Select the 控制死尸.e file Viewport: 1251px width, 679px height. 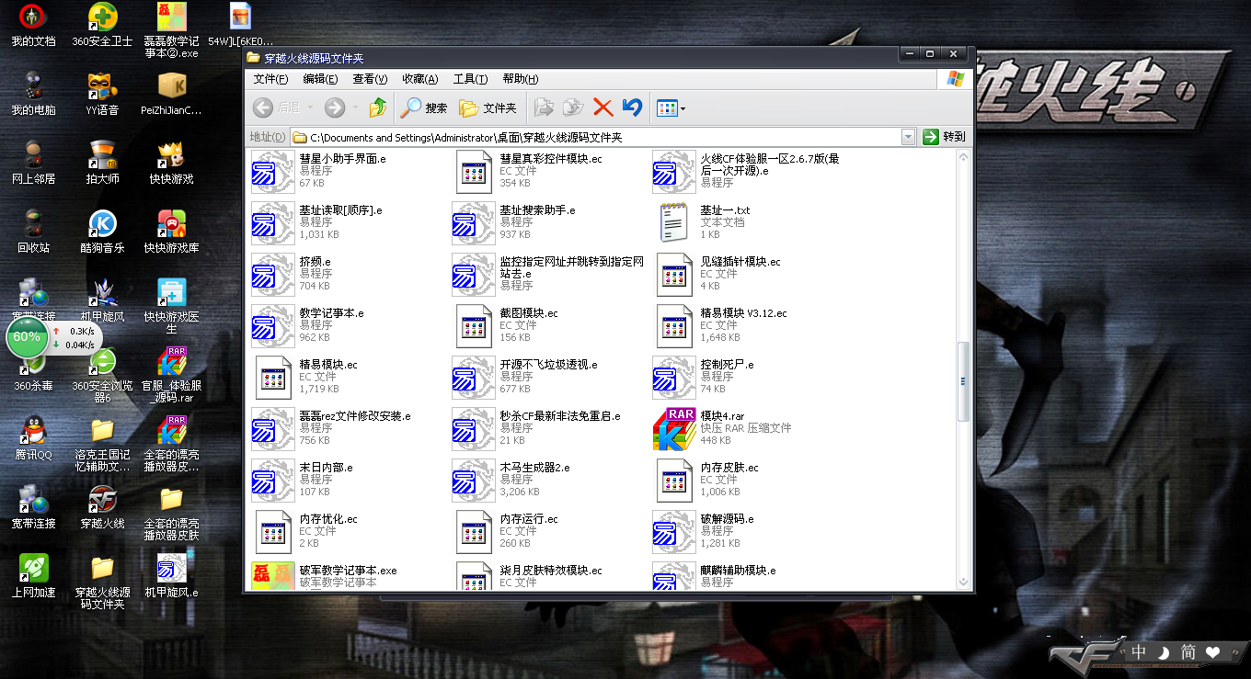(x=704, y=377)
